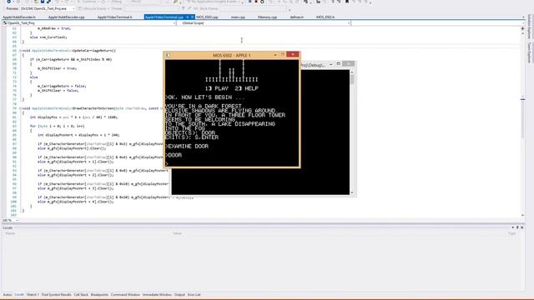Image resolution: width=534 pixels, height=300 pixels.
Task: Open the editor tab overflow dropdown arrow
Action: (x=523, y=17)
